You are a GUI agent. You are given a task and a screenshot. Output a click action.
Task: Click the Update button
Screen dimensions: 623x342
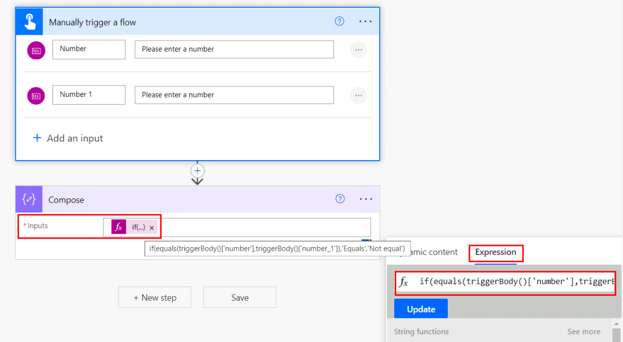[x=421, y=309]
